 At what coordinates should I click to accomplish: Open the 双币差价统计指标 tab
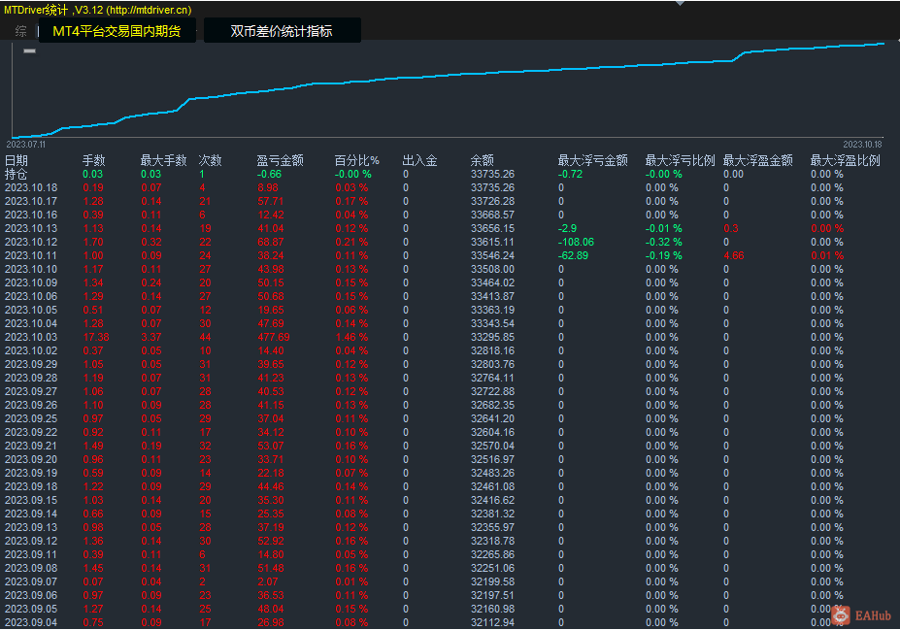click(x=282, y=31)
